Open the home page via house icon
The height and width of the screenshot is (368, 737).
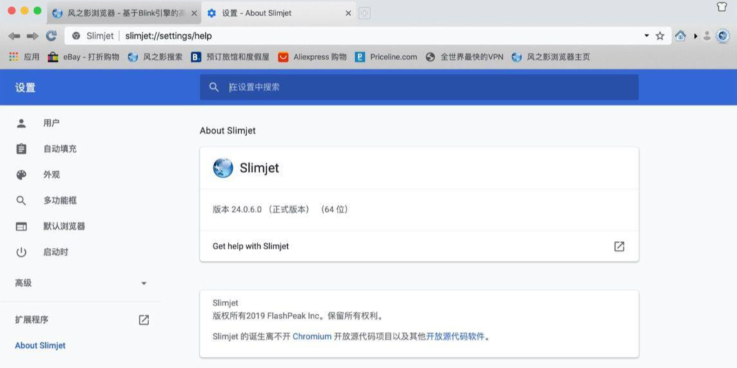click(680, 36)
